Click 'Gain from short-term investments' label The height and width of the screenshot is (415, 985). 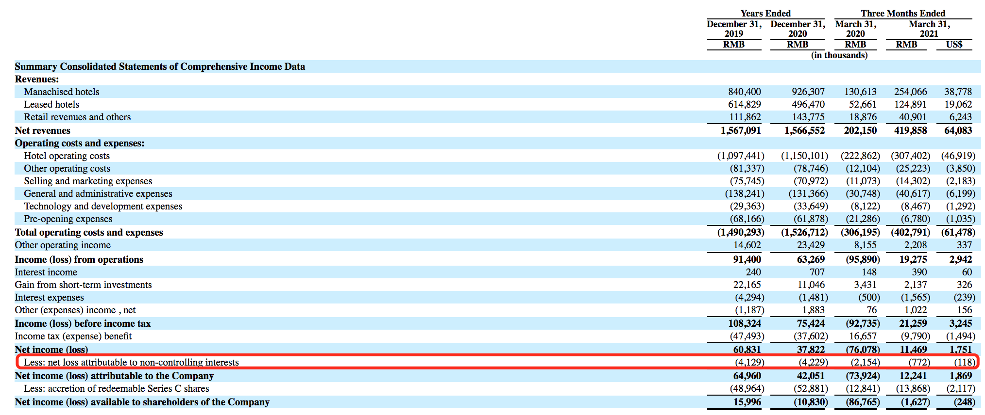(83, 285)
